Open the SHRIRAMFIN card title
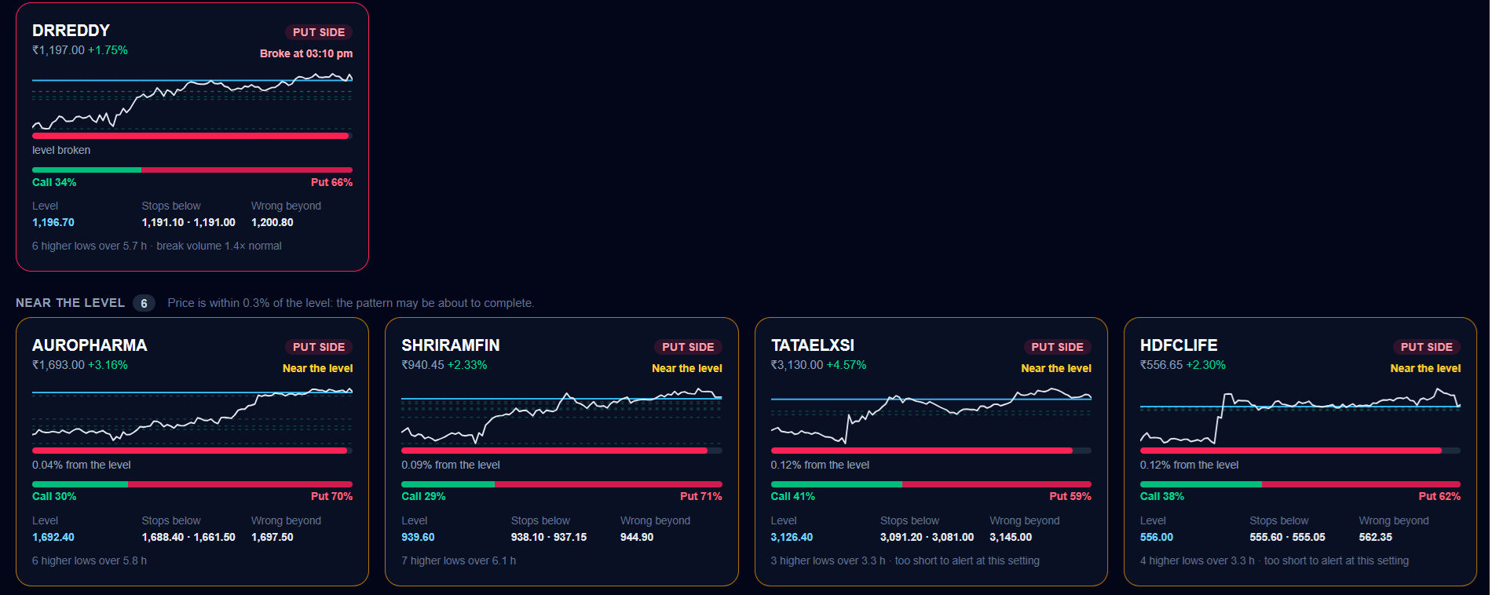 [451, 345]
